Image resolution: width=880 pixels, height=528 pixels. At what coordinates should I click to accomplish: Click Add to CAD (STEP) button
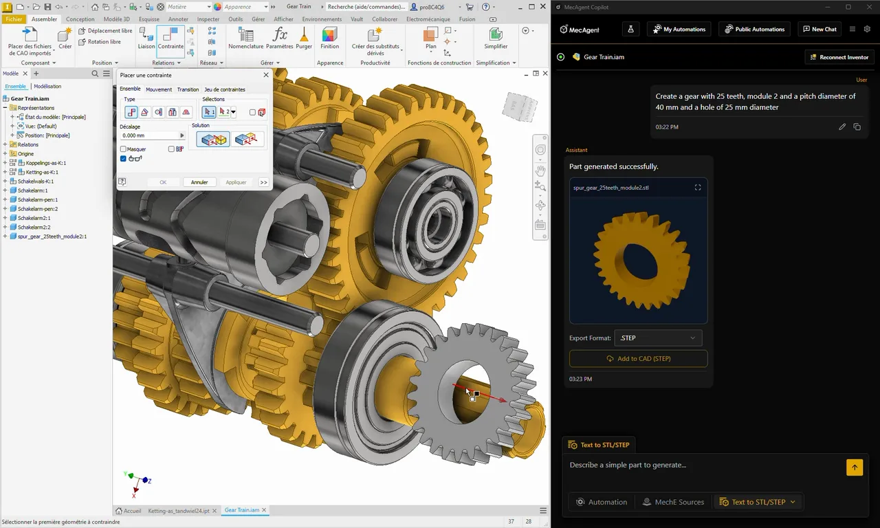pos(638,359)
